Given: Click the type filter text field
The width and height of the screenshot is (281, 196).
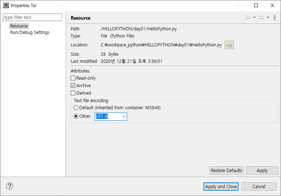Looking at the screenshot, I should [x=32, y=17].
